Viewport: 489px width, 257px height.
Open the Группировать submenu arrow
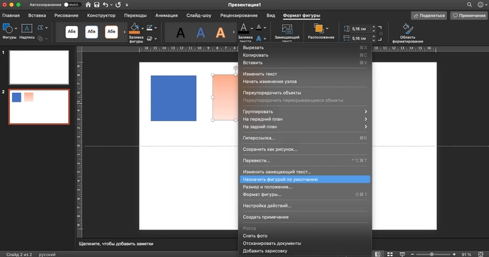(x=366, y=112)
